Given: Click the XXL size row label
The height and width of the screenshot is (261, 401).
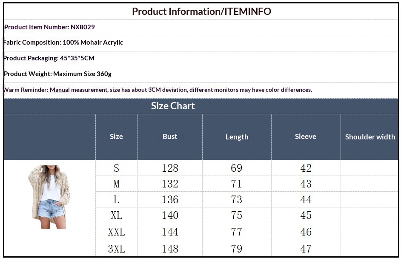Looking at the screenshot, I should 116,232.
